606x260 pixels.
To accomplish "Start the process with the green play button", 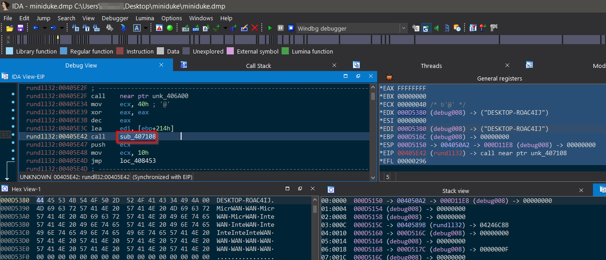I will click(270, 28).
